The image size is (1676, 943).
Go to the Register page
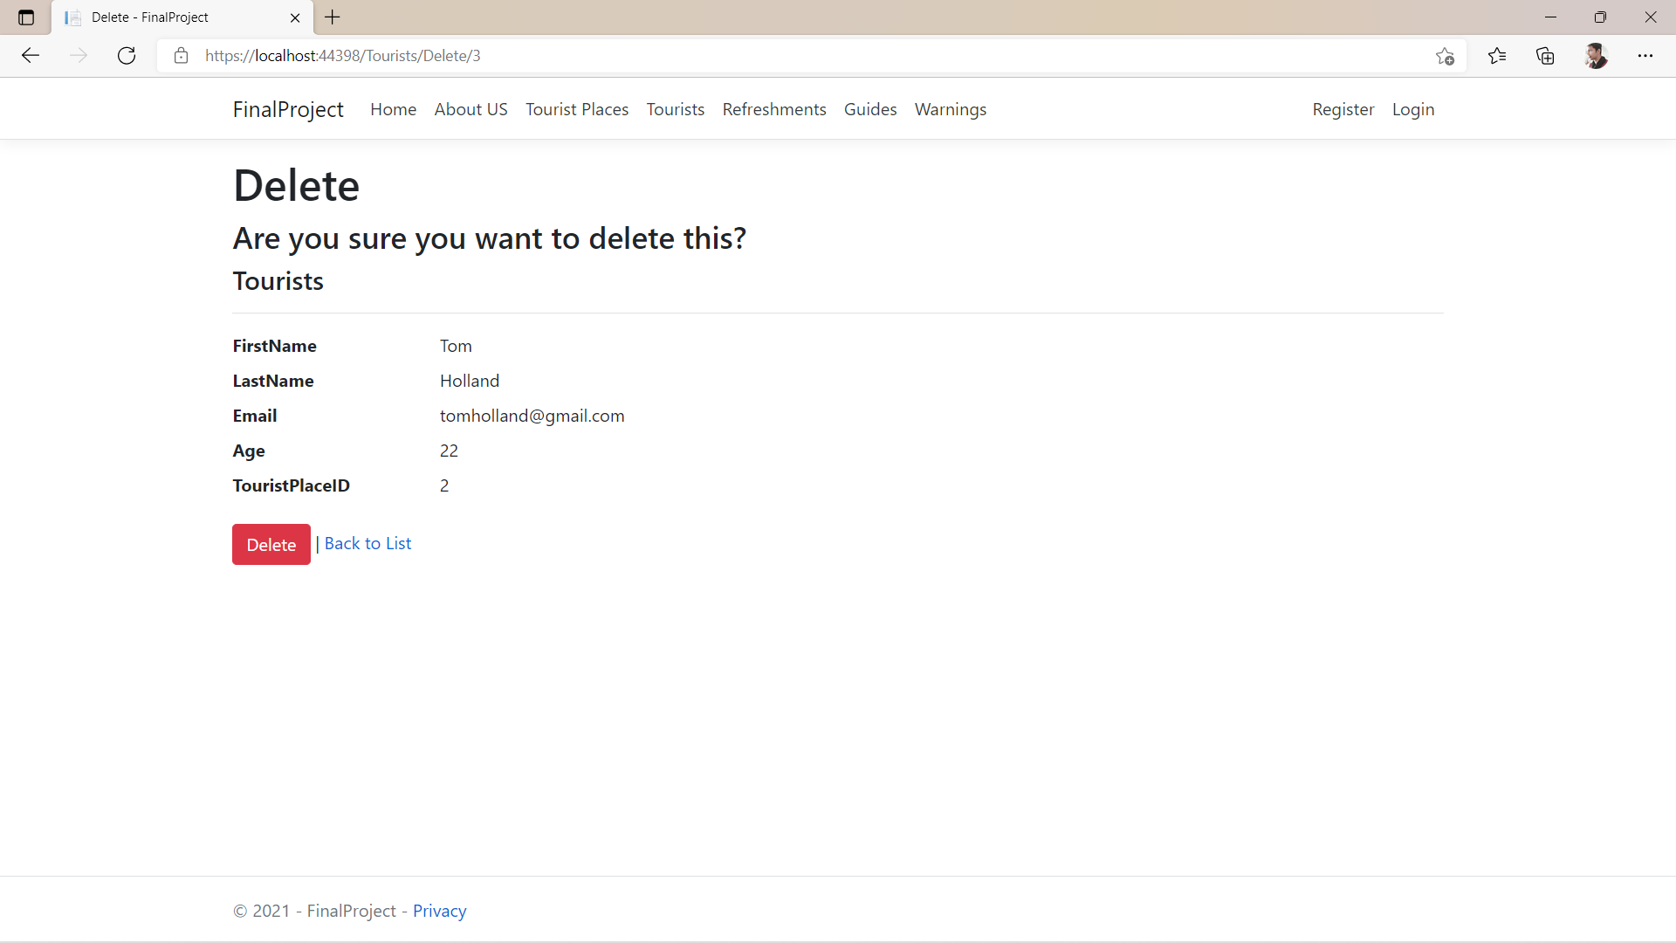(1343, 109)
